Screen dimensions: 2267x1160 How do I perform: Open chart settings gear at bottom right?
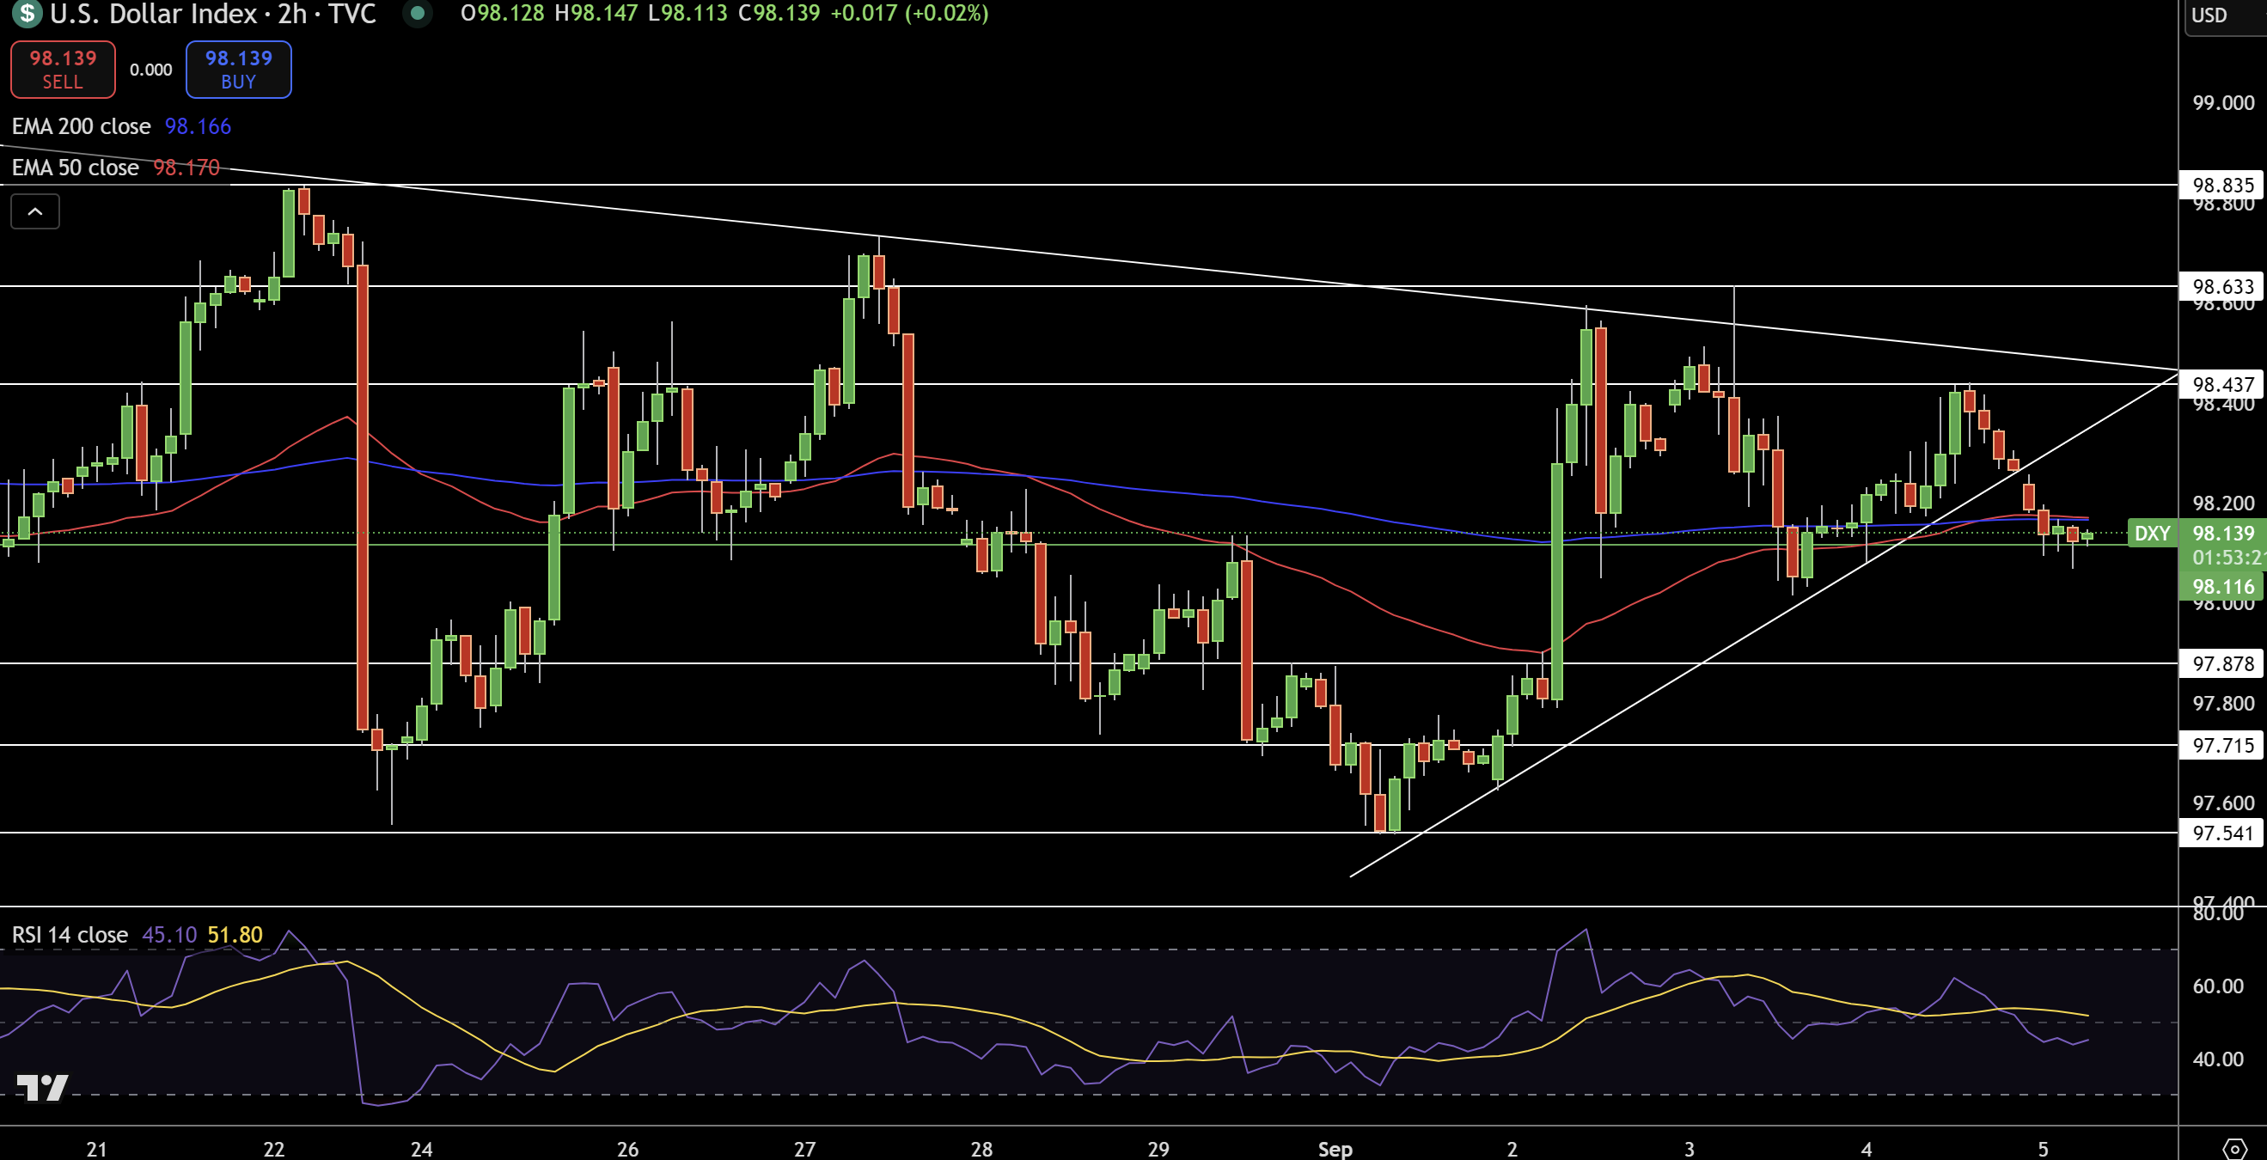coord(2234,1149)
